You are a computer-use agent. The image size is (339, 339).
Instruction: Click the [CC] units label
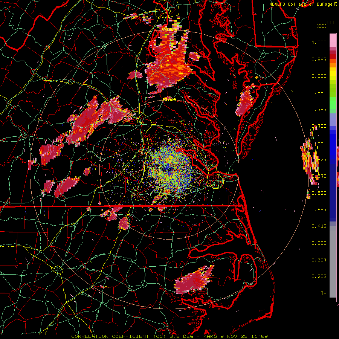(x=321, y=26)
